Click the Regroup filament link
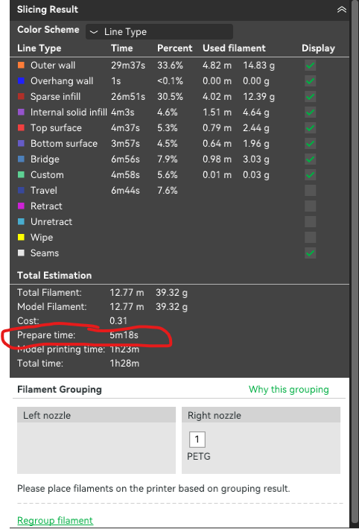 55,520
